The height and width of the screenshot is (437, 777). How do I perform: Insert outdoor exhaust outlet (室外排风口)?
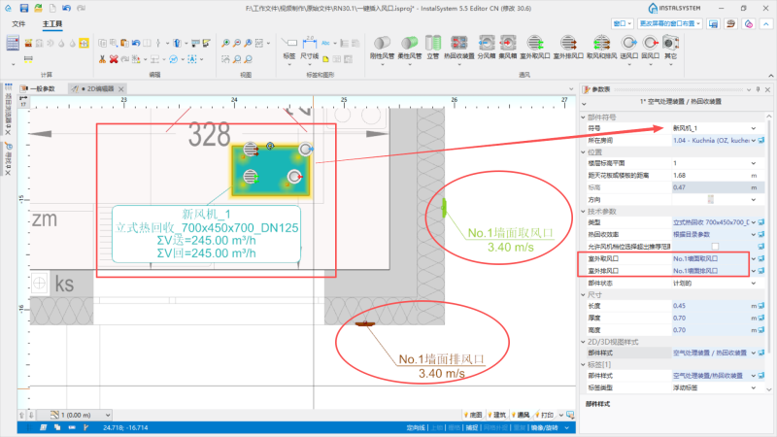(x=568, y=47)
